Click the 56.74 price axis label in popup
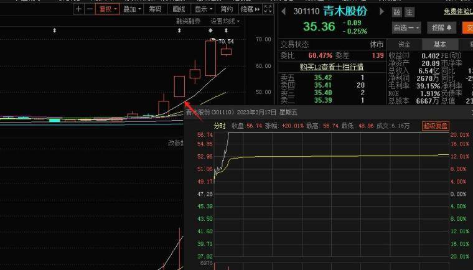Screen dimensions: 473x270 click(205, 135)
